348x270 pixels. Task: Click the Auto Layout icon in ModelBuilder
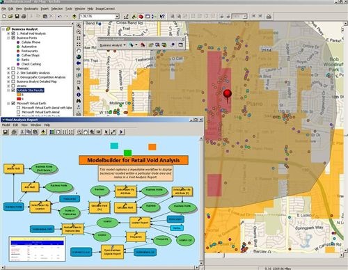coord(52,132)
